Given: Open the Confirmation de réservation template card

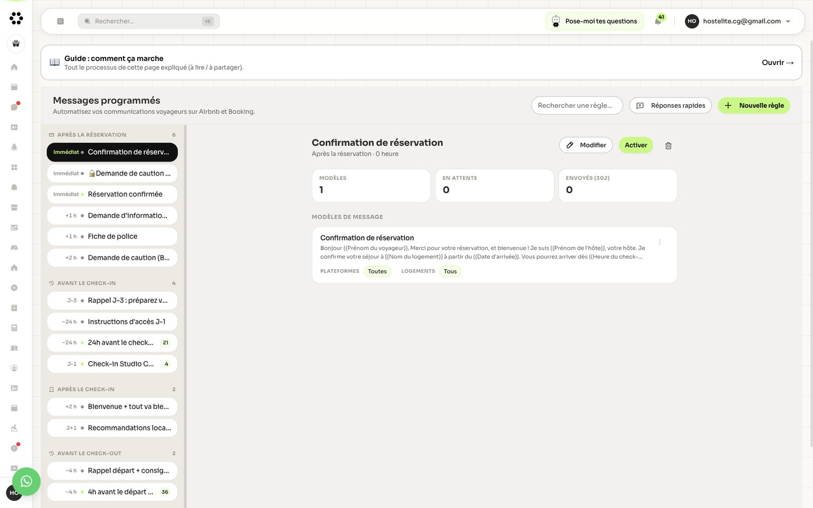Looking at the screenshot, I should coord(494,255).
